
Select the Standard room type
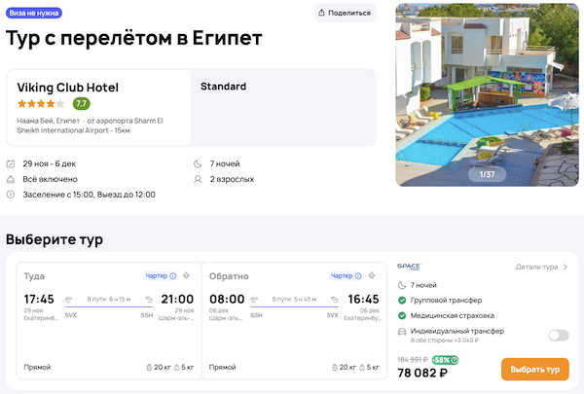click(223, 87)
